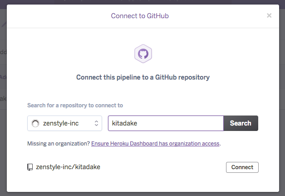Open the Ensure Heroku Dashboard organization access link
285x196 pixels.
click(x=155, y=144)
